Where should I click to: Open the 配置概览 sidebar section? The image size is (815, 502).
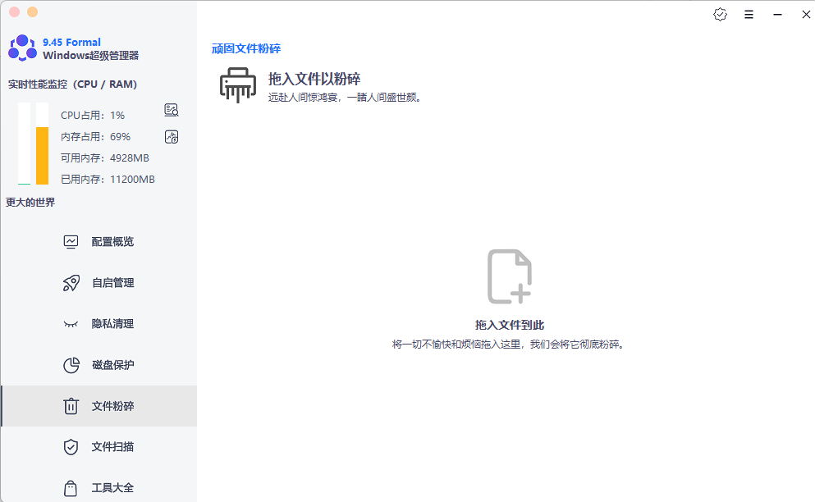pos(111,241)
